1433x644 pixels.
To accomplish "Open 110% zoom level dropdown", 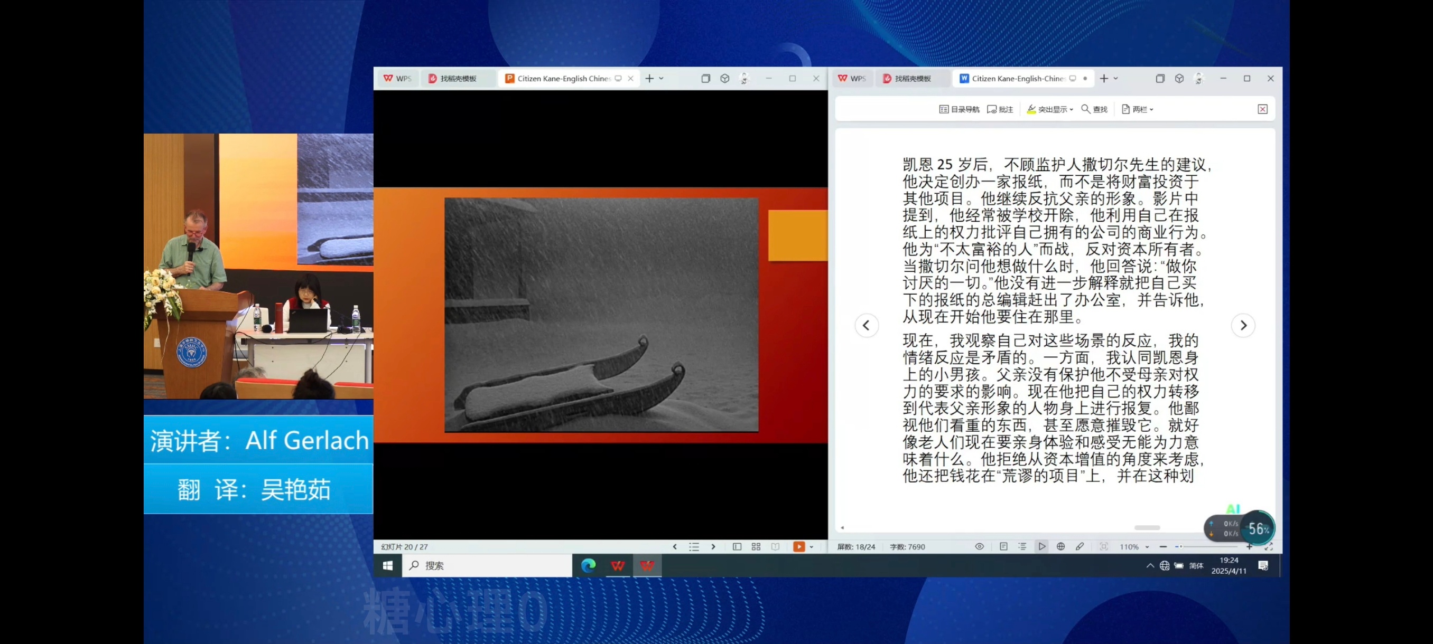I will tap(1134, 547).
